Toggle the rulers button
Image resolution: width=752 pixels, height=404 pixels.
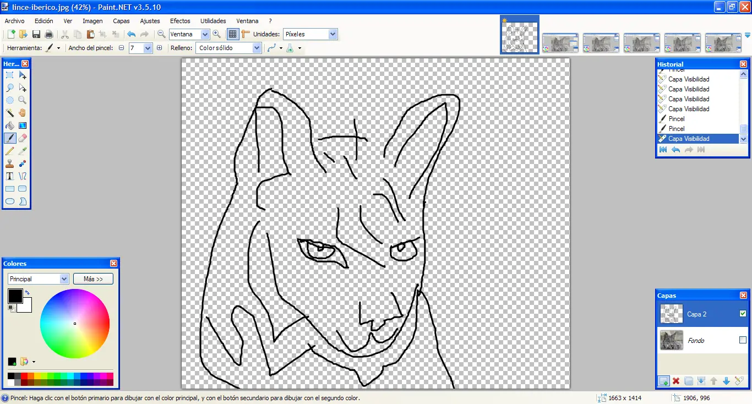coord(246,34)
